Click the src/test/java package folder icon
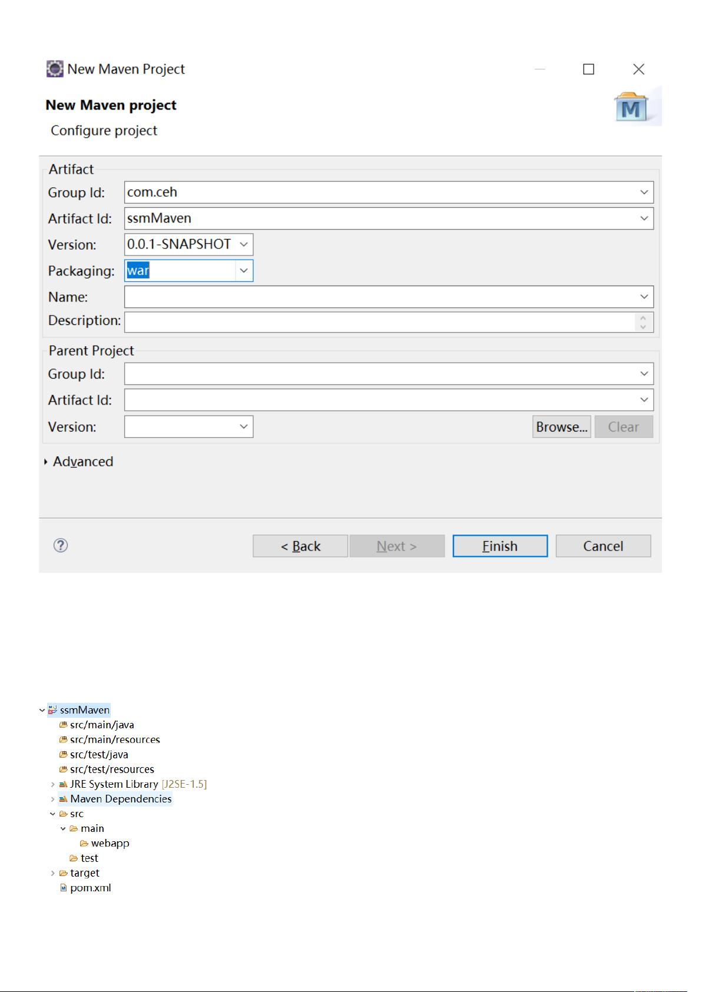This screenshot has height=992, width=702. pos(63,754)
